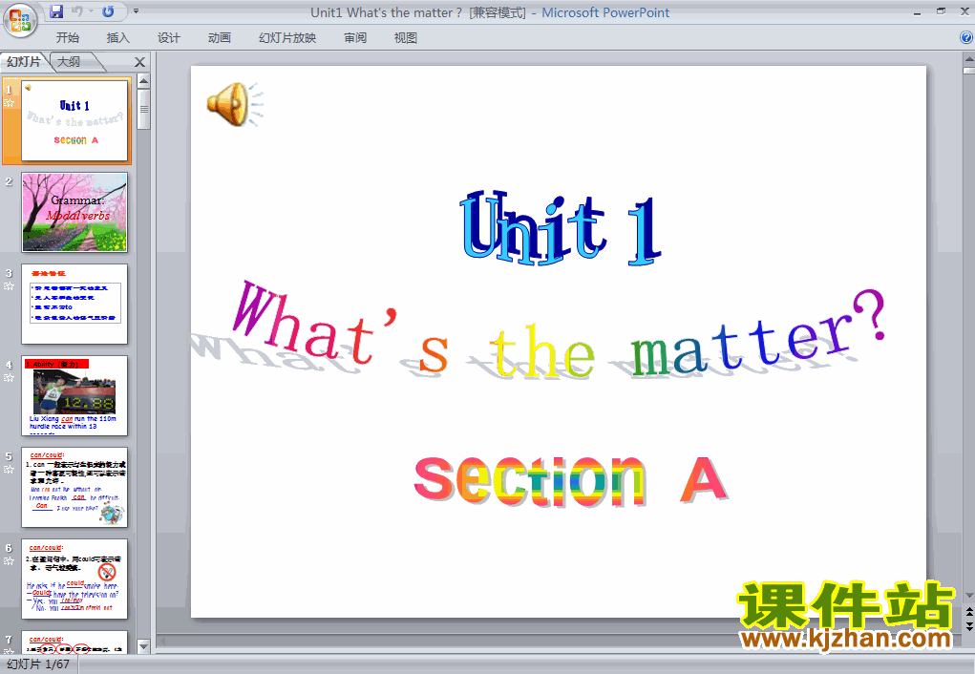Select slide 1 Unit 1 thumbnail
This screenshot has width=975, height=674.
pyautogui.click(x=74, y=120)
